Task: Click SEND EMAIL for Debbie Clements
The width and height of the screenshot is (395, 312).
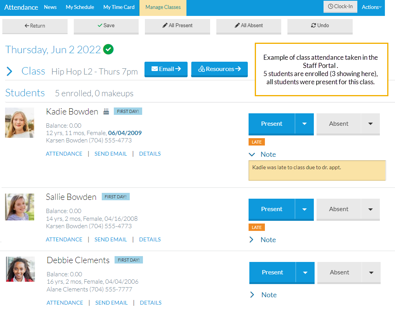Action: click(111, 303)
